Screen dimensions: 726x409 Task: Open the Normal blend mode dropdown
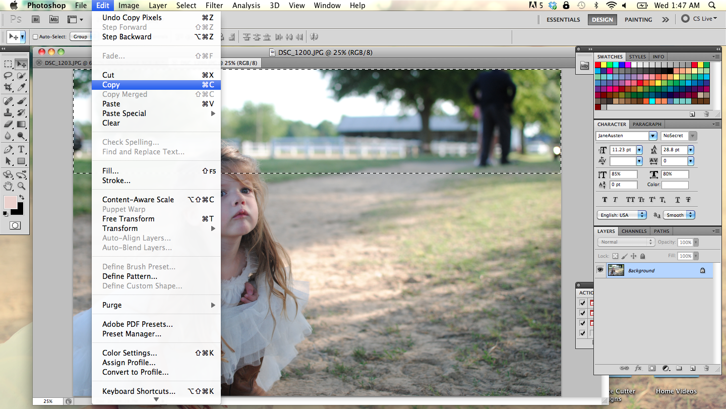626,242
